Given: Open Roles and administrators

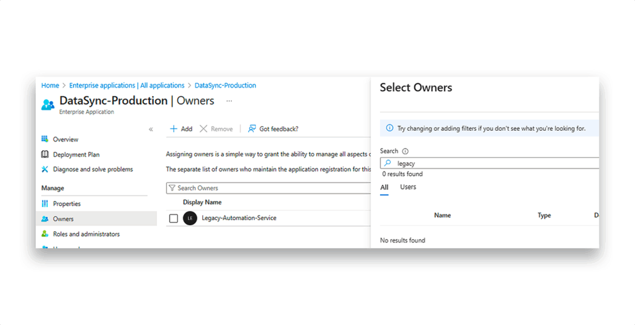Looking at the screenshot, I should (x=86, y=234).
